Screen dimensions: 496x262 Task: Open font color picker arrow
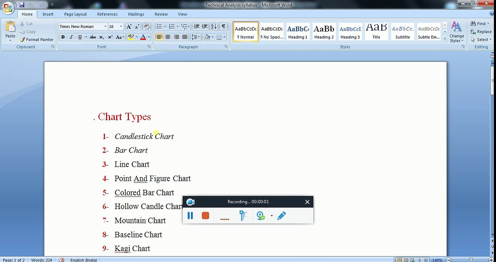click(x=148, y=37)
